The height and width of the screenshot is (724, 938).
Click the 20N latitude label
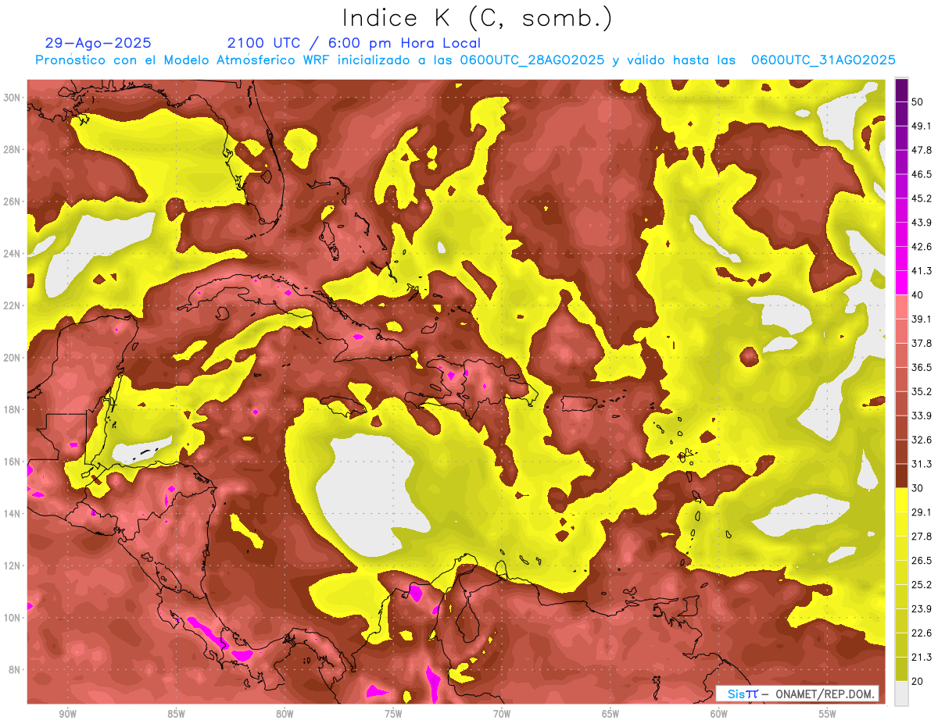point(13,358)
